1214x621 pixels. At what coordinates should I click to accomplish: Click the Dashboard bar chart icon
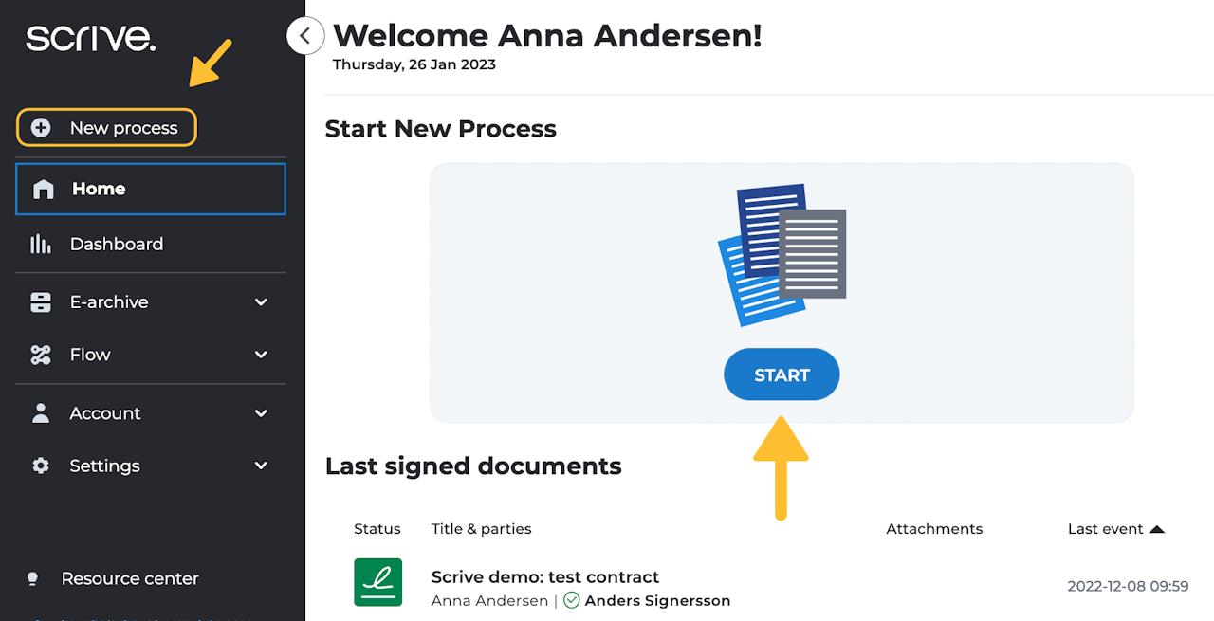click(41, 244)
